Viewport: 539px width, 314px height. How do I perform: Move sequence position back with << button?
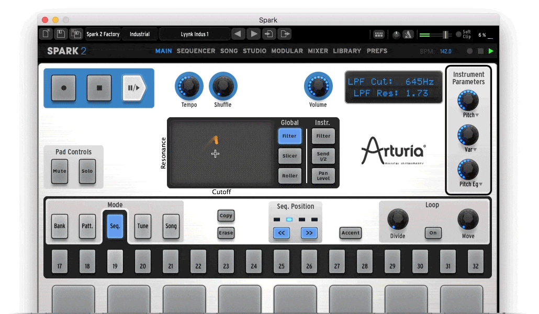pos(282,233)
